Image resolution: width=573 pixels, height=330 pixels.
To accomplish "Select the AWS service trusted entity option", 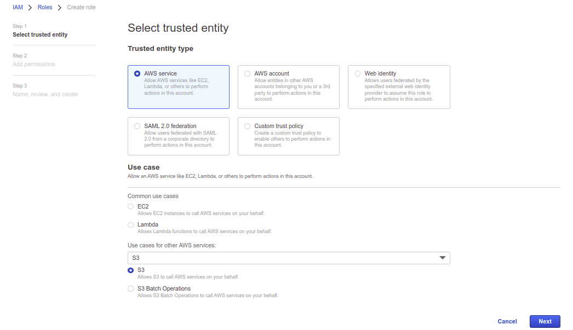I will 137,73.
